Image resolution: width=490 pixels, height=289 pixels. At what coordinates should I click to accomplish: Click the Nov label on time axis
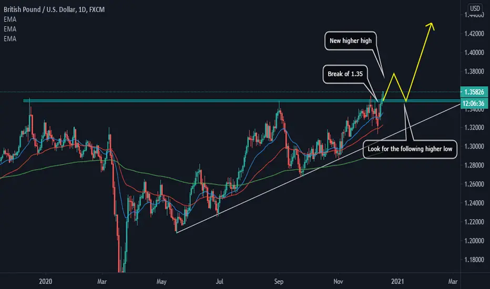(338, 282)
